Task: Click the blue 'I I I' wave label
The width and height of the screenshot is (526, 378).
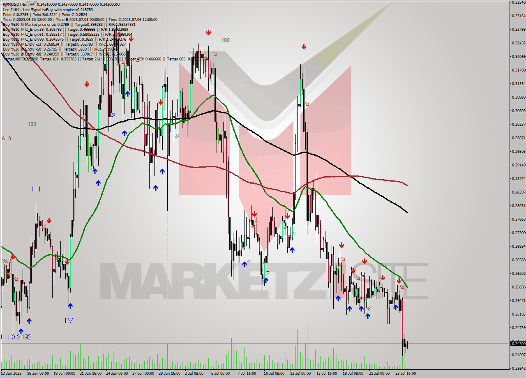Action: click(36, 189)
